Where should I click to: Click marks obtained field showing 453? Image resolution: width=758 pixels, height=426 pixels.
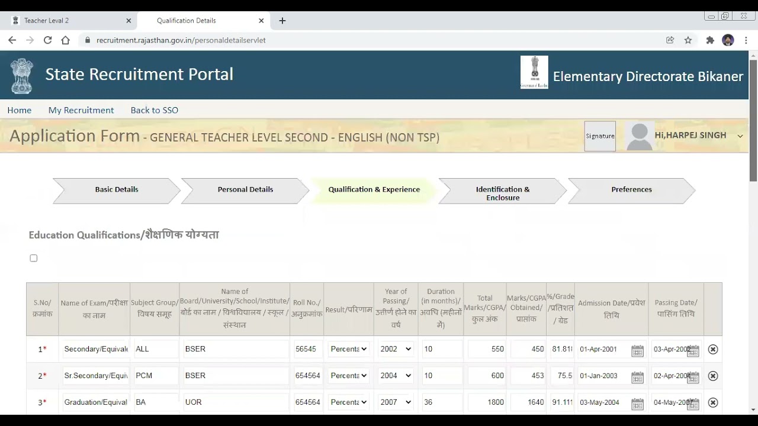tap(528, 376)
